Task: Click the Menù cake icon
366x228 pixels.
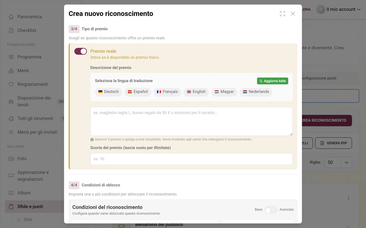Action: pos(11,71)
